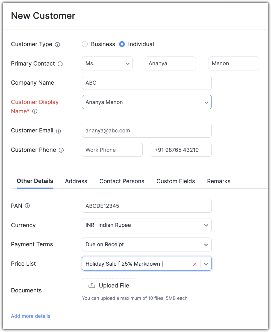This screenshot has width=271, height=332.
Task: Click the Add more details link
Action: click(31, 316)
